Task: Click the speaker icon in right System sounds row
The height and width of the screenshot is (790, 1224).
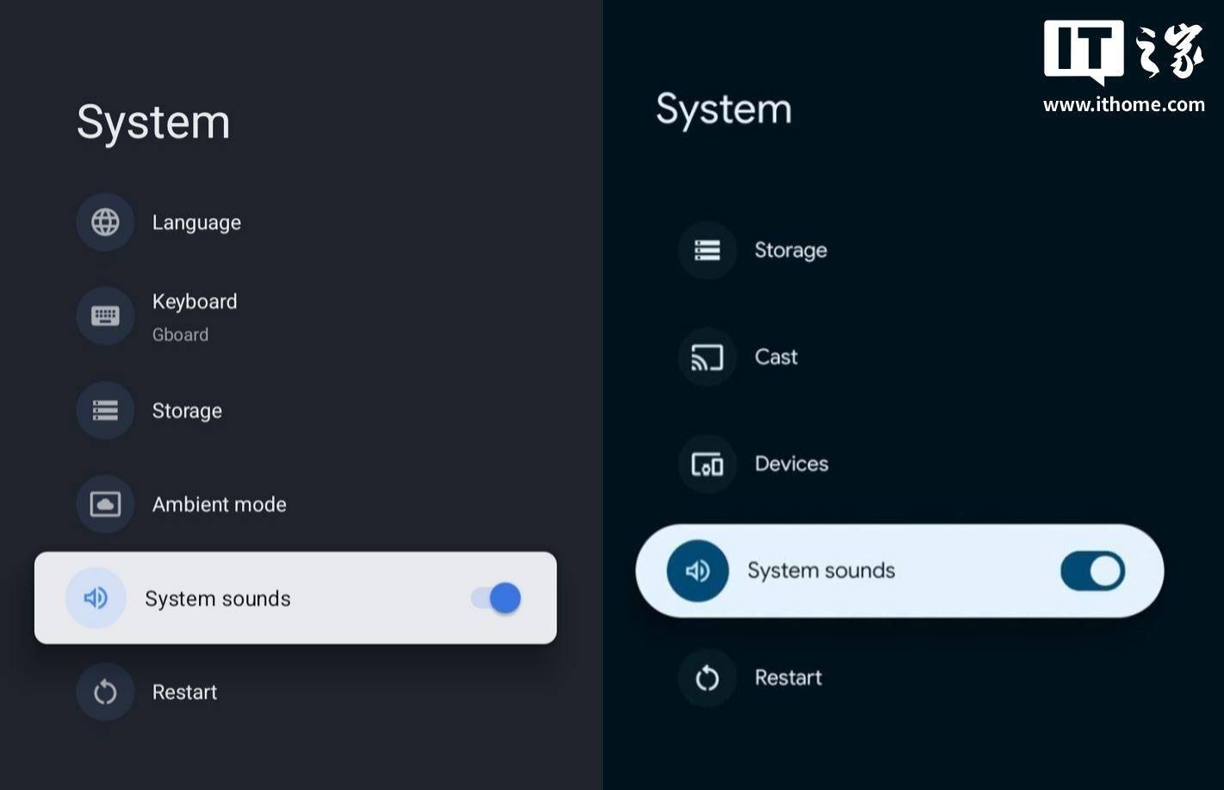Action: tap(698, 570)
